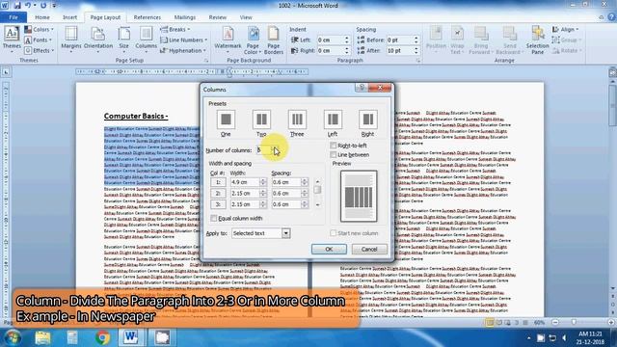Cancel the Columns dialog
617x347 pixels.
pos(369,249)
